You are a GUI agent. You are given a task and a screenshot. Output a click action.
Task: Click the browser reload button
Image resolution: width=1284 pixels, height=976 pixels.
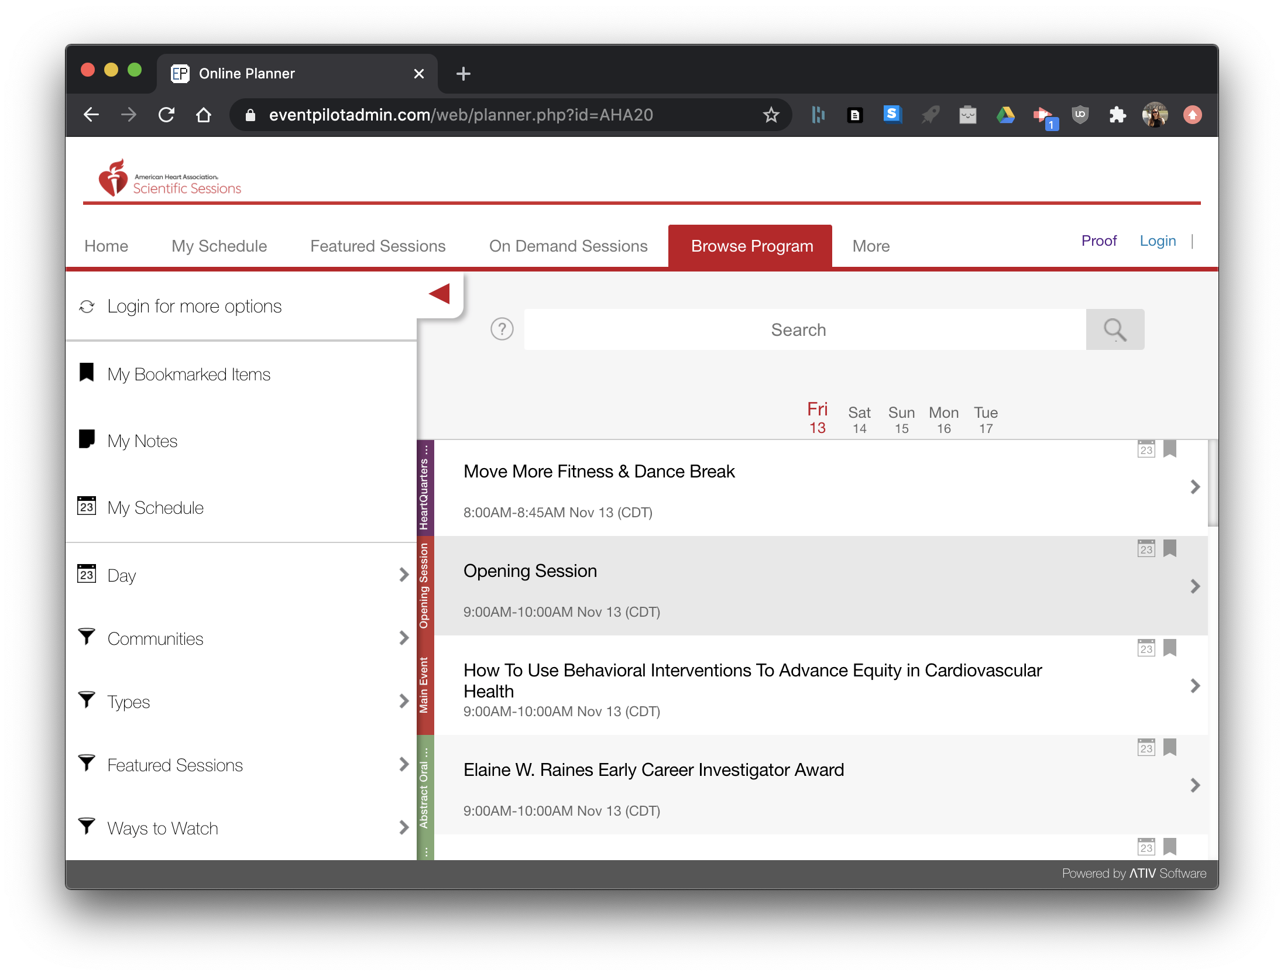coord(167,115)
